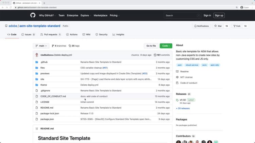The width and height of the screenshot is (255, 143).
Task: Click the Notifications bell button
Action: point(202,26)
